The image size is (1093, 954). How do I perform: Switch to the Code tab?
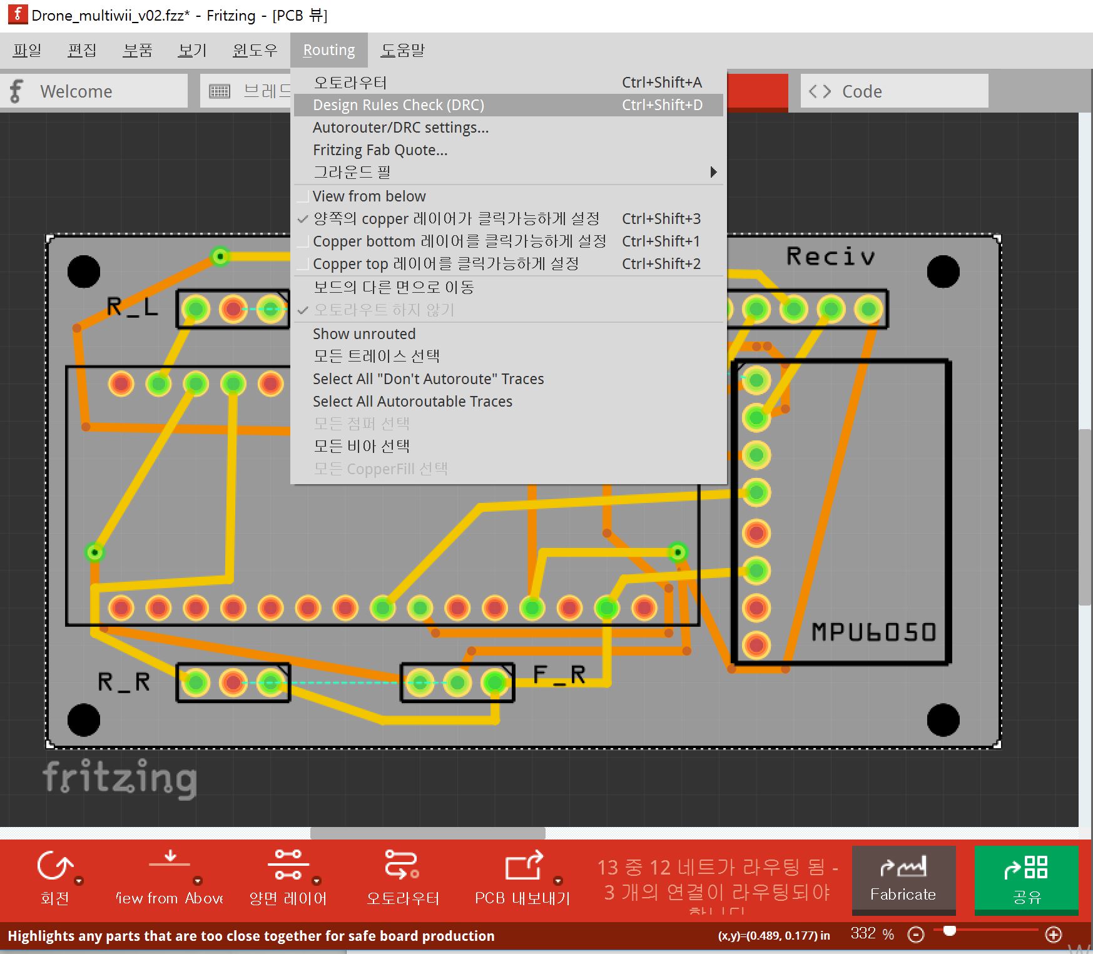[895, 91]
